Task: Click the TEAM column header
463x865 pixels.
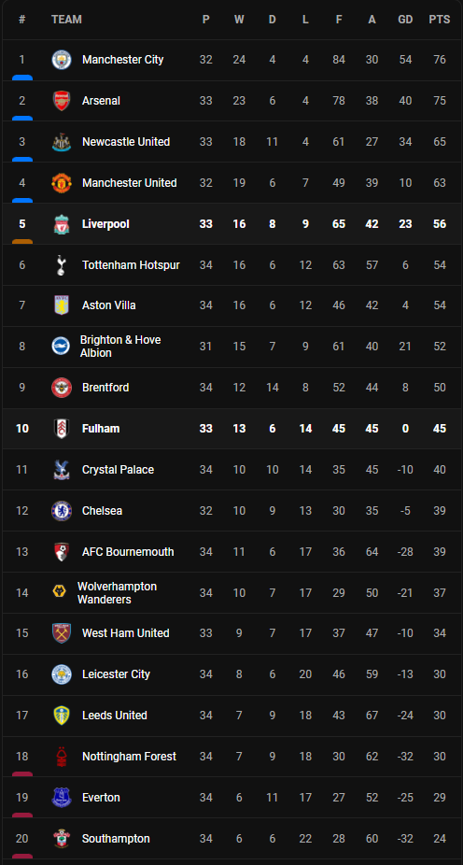Action: click(x=66, y=20)
